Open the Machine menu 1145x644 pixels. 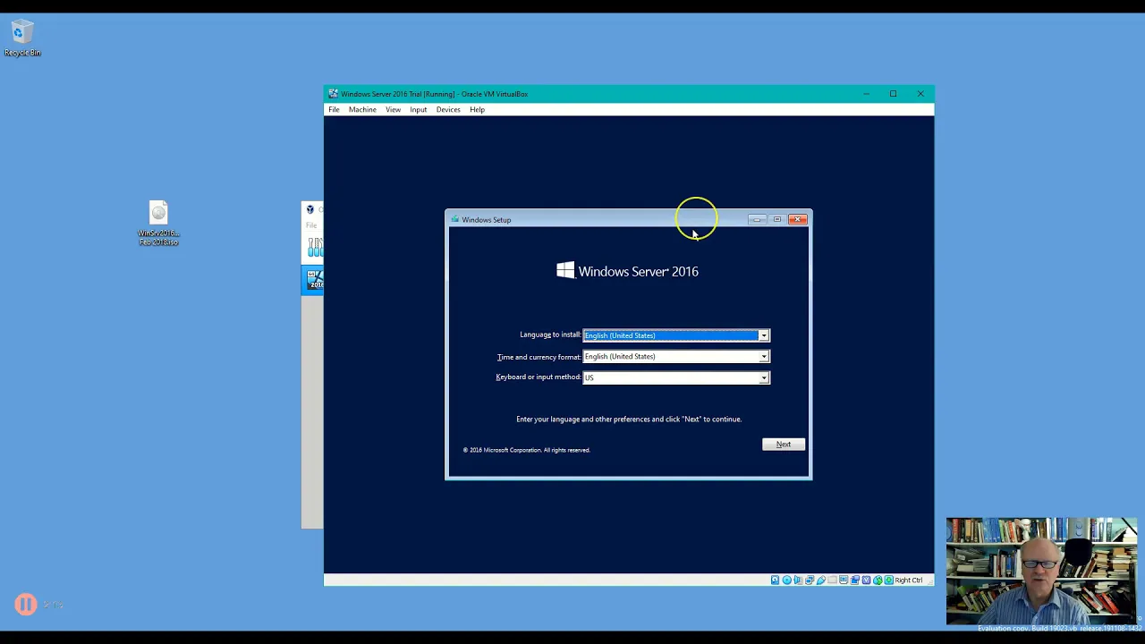pos(362,110)
